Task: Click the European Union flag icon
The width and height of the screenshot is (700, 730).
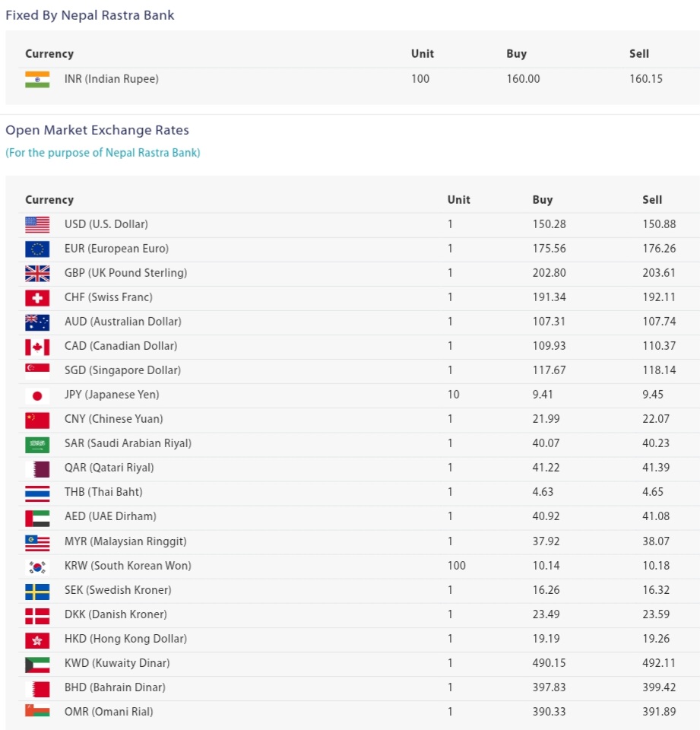Action: click(x=37, y=249)
